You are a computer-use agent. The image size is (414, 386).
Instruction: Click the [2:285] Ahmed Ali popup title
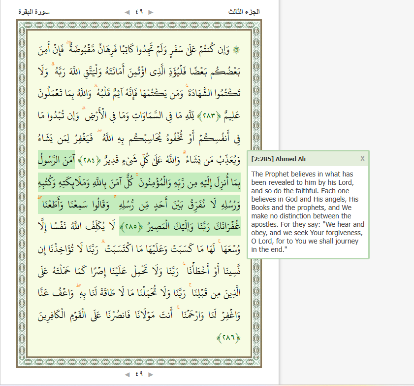point(278,159)
